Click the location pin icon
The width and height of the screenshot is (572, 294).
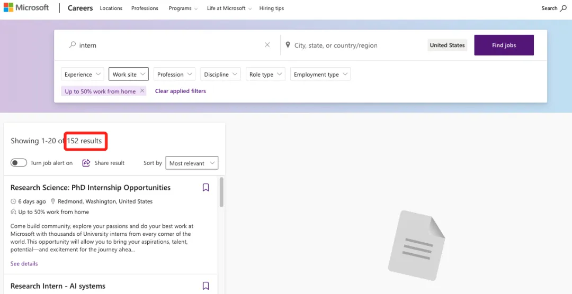[x=288, y=45]
